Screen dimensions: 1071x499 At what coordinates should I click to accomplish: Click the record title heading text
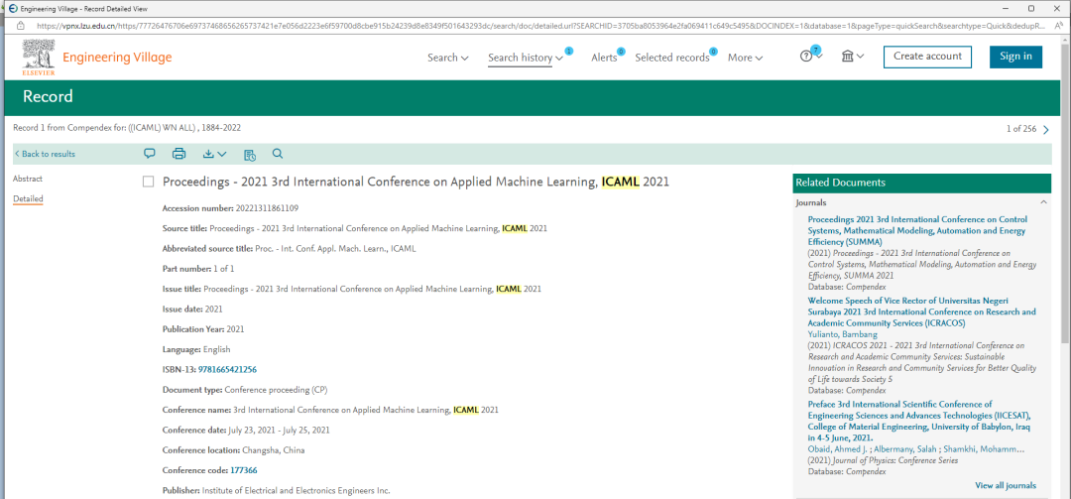(x=416, y=182)
